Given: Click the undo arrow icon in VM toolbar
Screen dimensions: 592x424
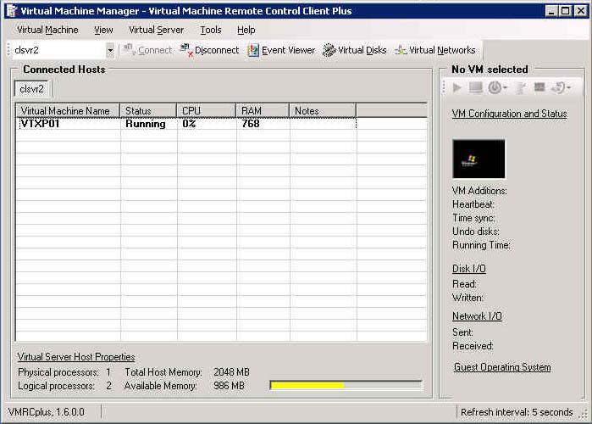Looking at the screenshot, I should tap(558, 87).
